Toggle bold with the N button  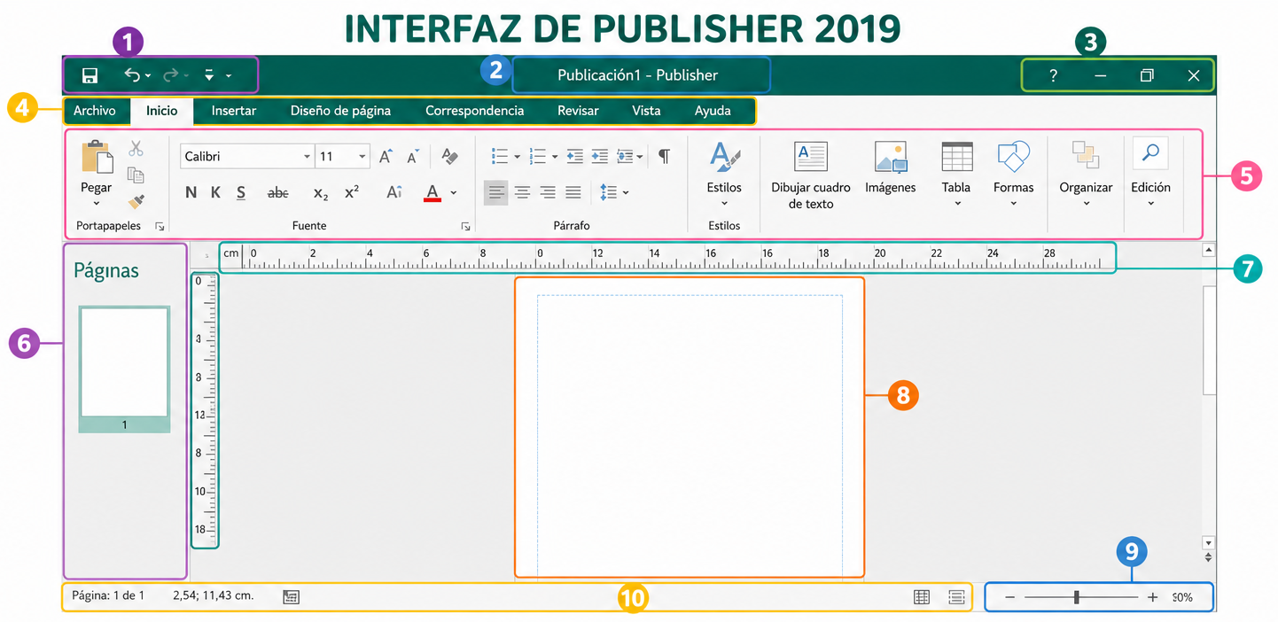(x=191, y=192)
